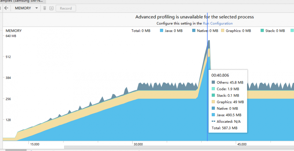
Task: Click the Java legend color swatch
Action: 162,31
